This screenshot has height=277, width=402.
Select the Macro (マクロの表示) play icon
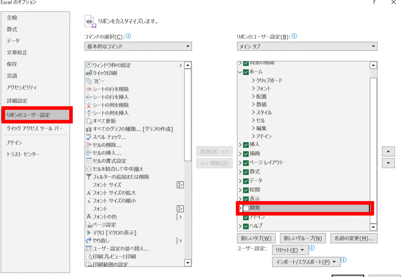click(x=89, y=233)
